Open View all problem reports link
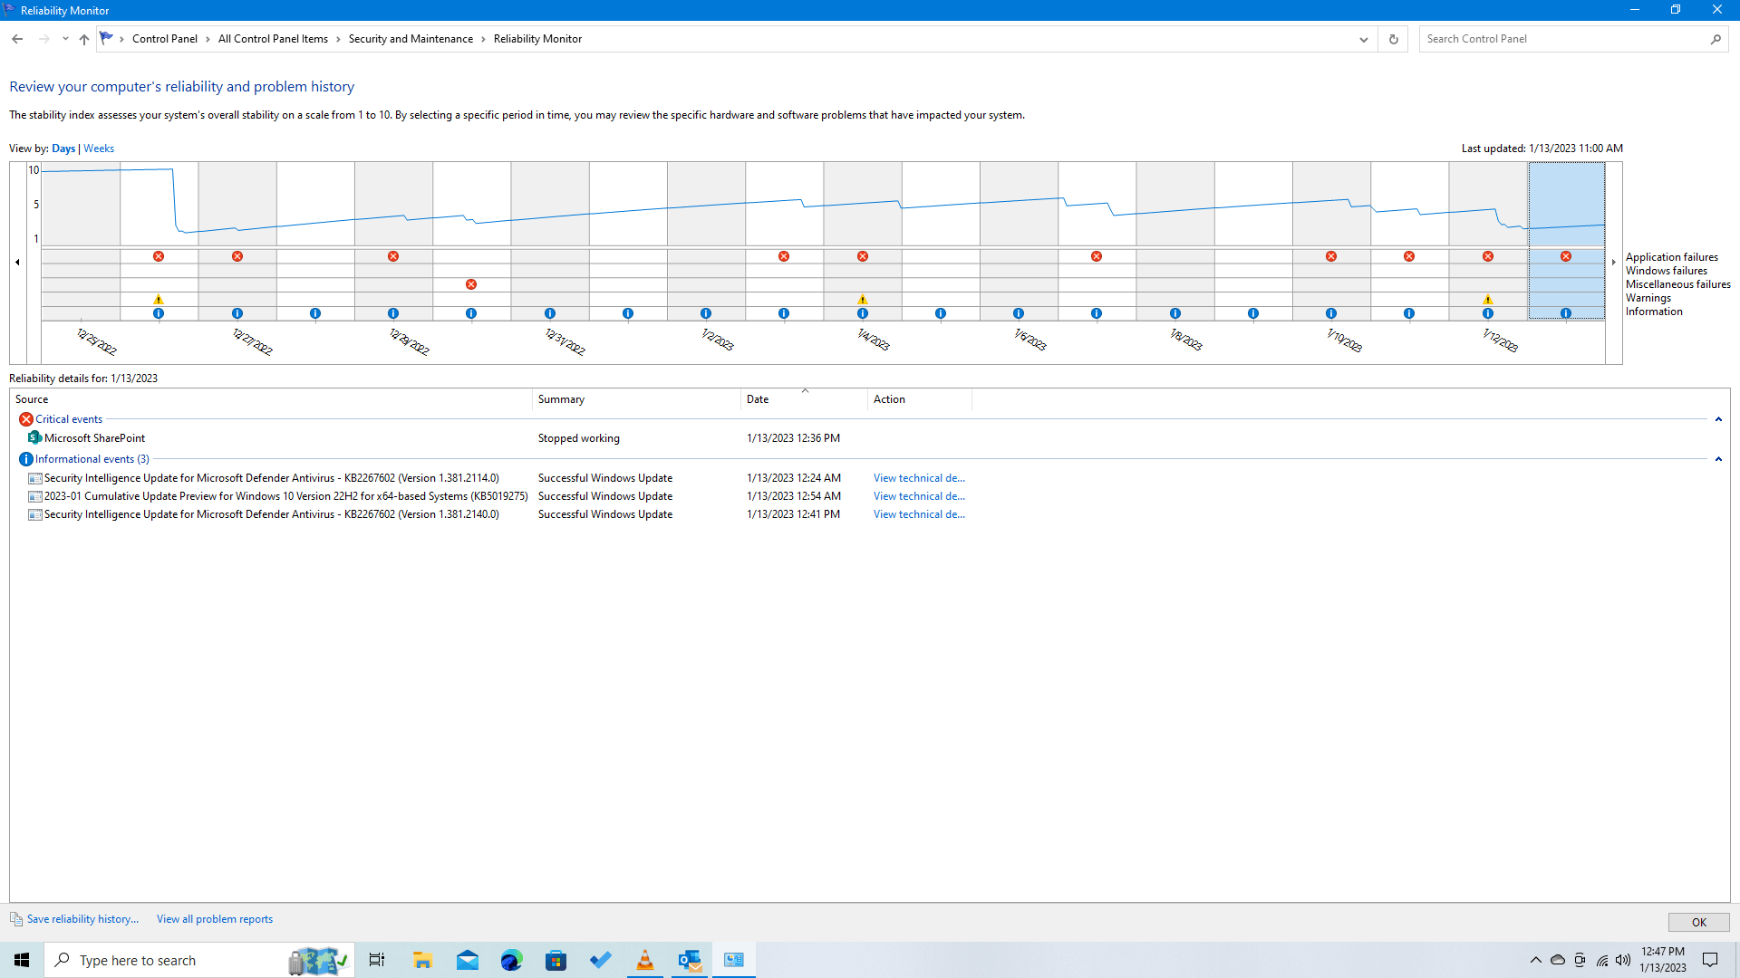Screen dimensions: 1740x978 point(215,919)
